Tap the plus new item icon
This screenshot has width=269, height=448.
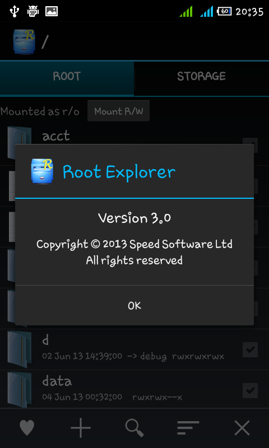click(81, 428)
